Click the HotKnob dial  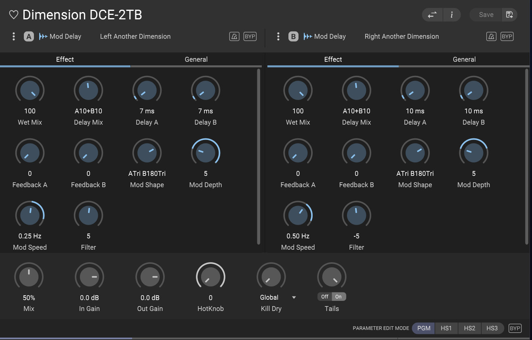(x=210, y=277)
